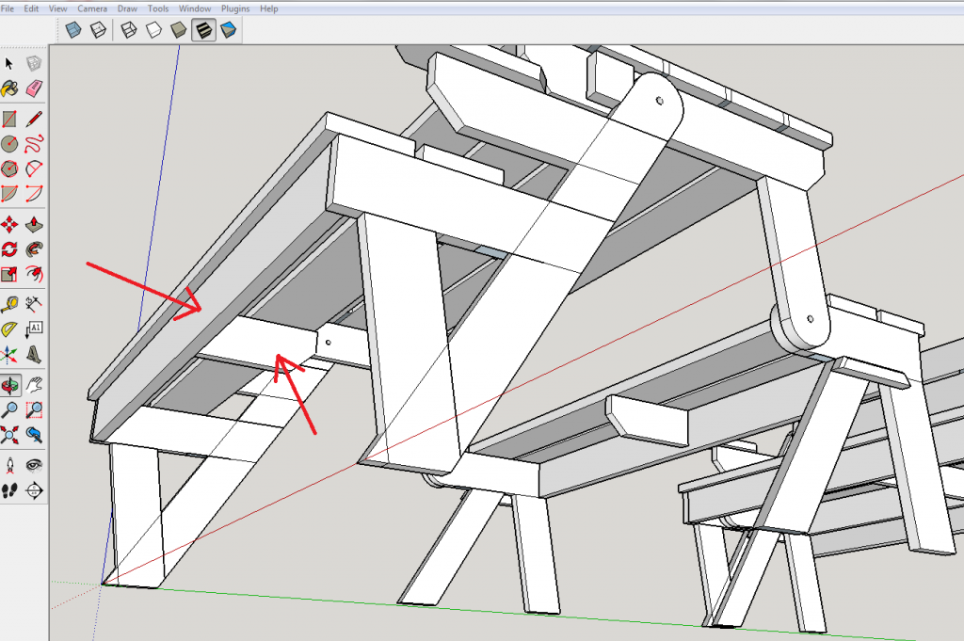Select the Orbit camera tool
Image resolution: width=964 pixels, height=641 pixels.
(9, 385)
